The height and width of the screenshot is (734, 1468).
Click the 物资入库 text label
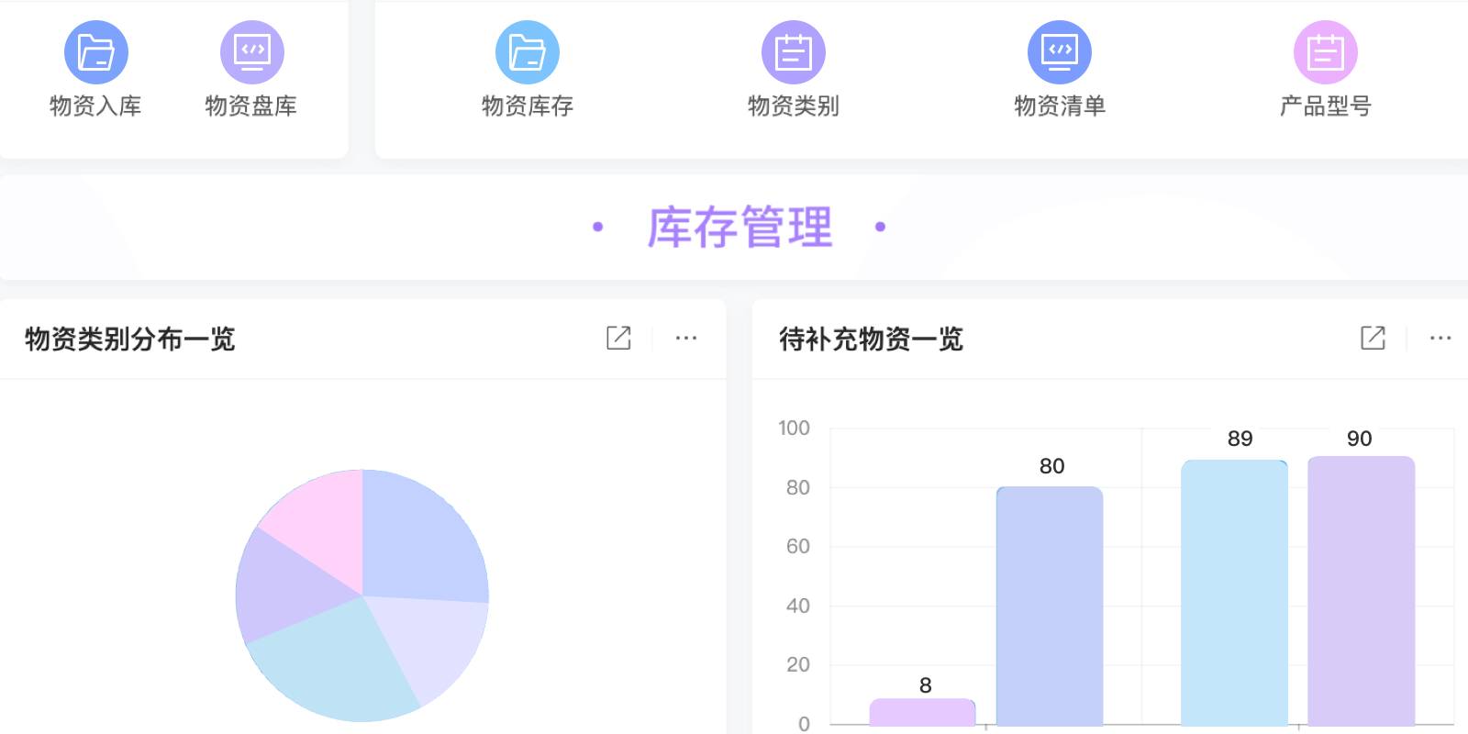tap(95, 106)
